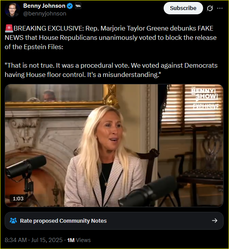
Task: Click the Jul 15, 2025 date
Action: [47, 240]
